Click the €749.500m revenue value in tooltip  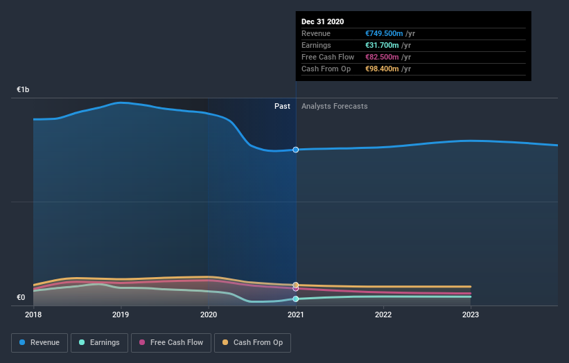(x=384, y=33)
